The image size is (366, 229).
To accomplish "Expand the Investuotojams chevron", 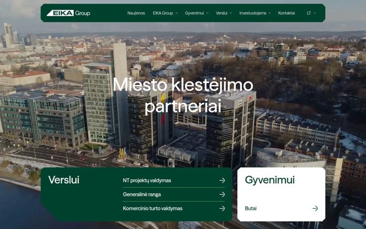I will pyautogui.click(x=269, y=13).
